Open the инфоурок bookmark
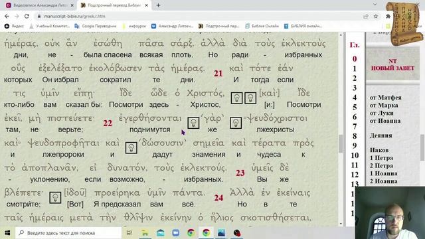425x239 pixels. [x=134, y=26]
